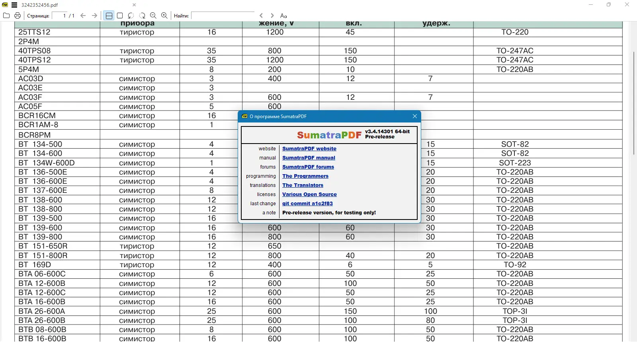Viewport: 637px width, 342px height.
Task: Select fit width continuous view icon
Action: coord(109,16)
